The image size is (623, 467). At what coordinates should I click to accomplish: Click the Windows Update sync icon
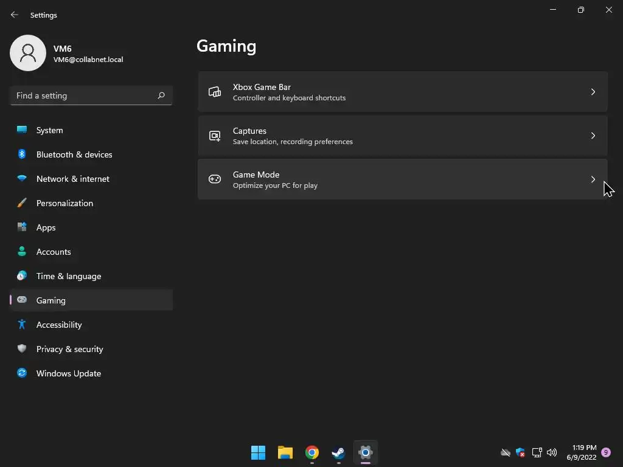click(22, 373)
